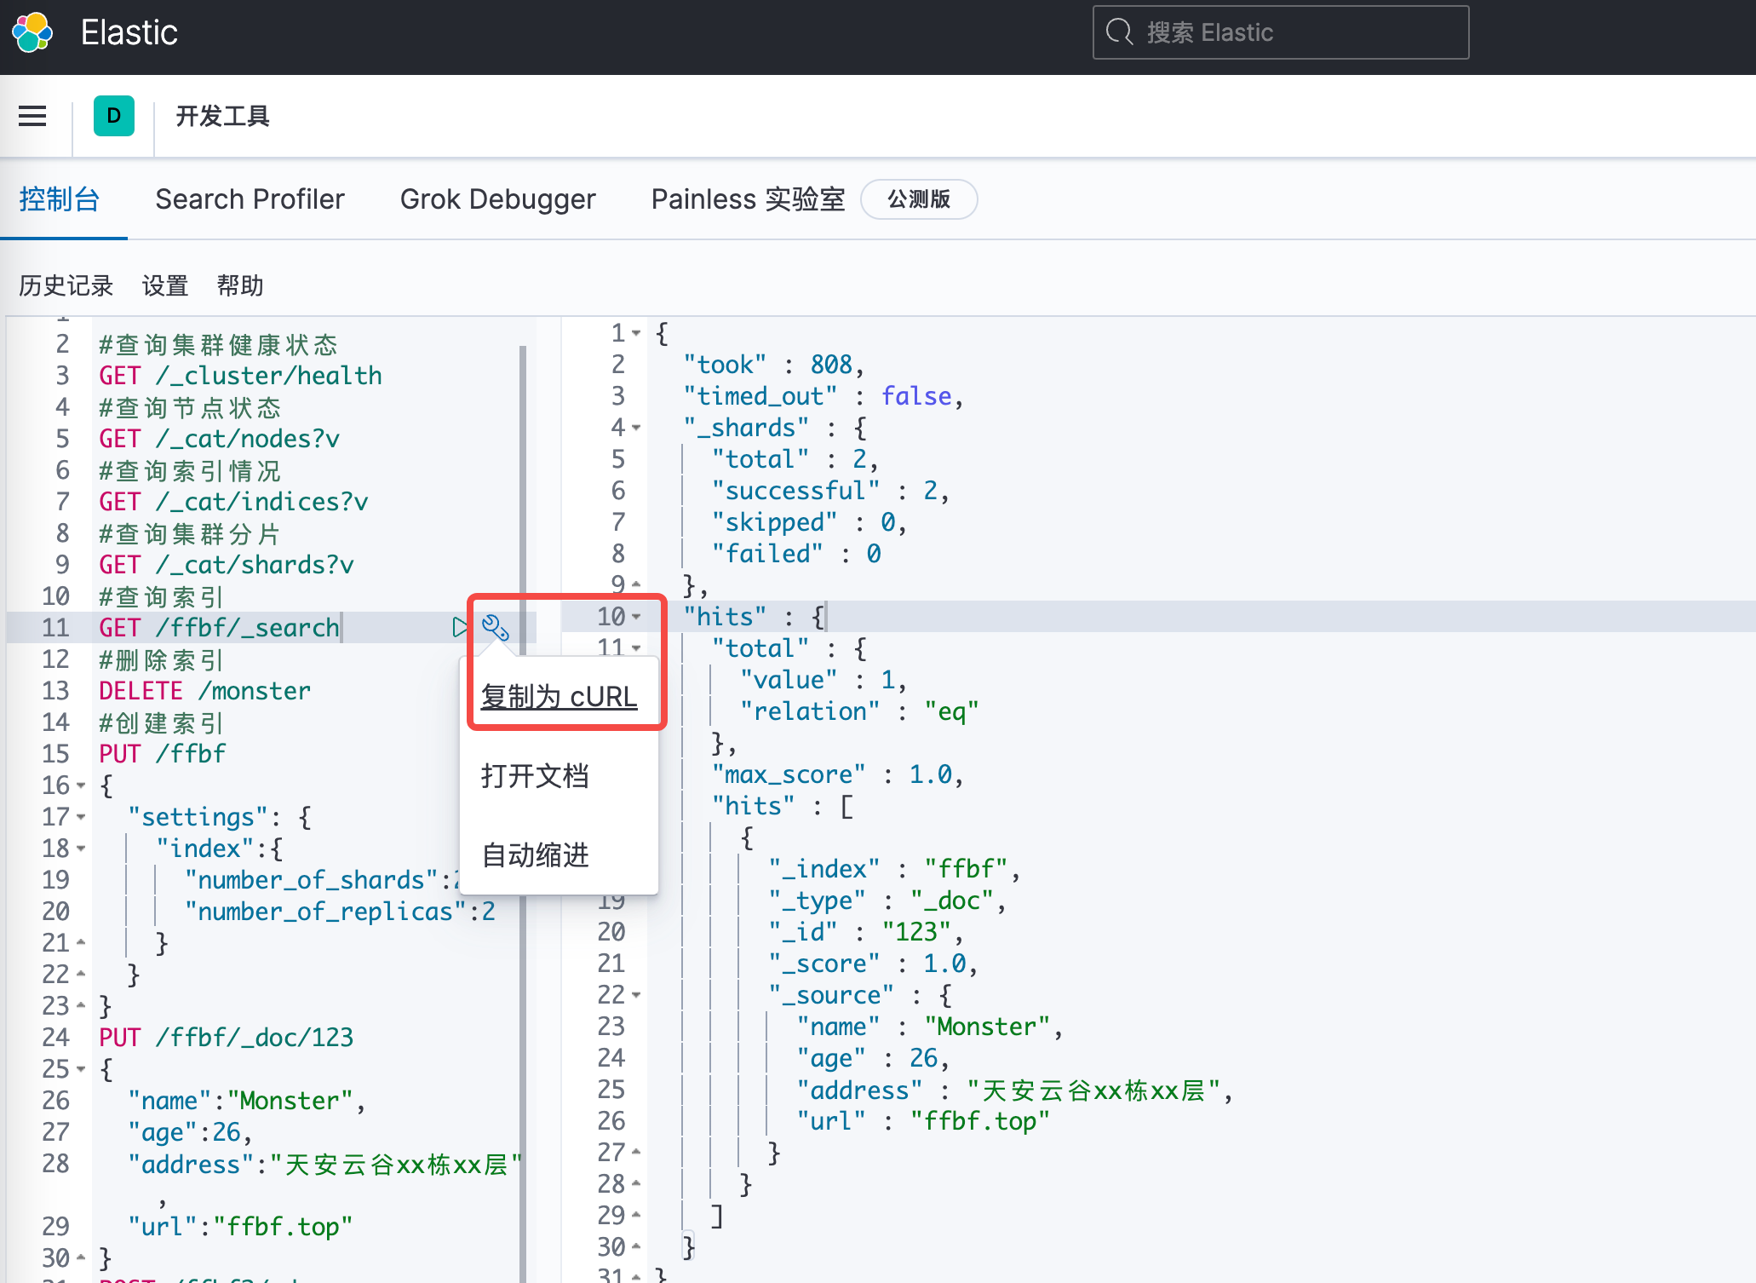Click "relation" : "eq" in response
1756x1283 pixels.
(859, 711)
